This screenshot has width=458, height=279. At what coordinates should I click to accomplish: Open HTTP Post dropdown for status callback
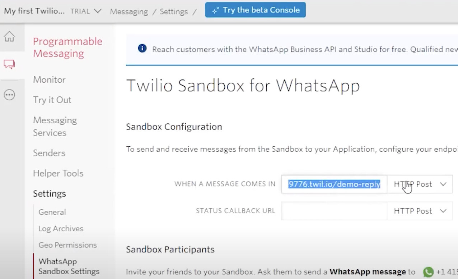click(420, 211)
